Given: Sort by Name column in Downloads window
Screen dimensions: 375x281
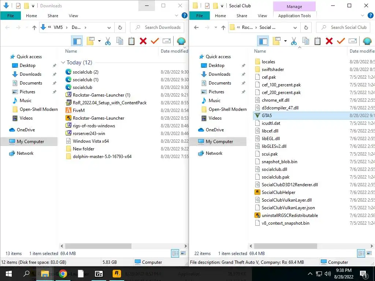Looking at the screenshot, I should pos(71,51).
